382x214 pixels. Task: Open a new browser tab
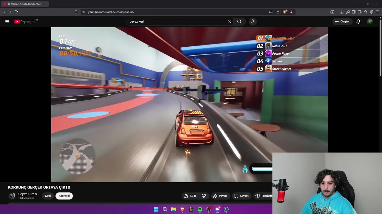point(53,4)
